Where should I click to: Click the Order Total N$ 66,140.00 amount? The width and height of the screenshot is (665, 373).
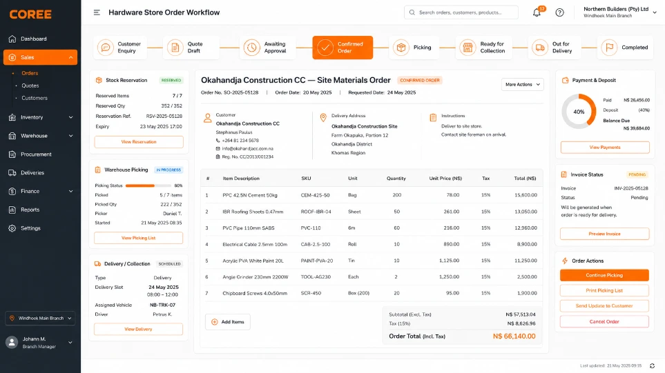[x=514, y=336]
